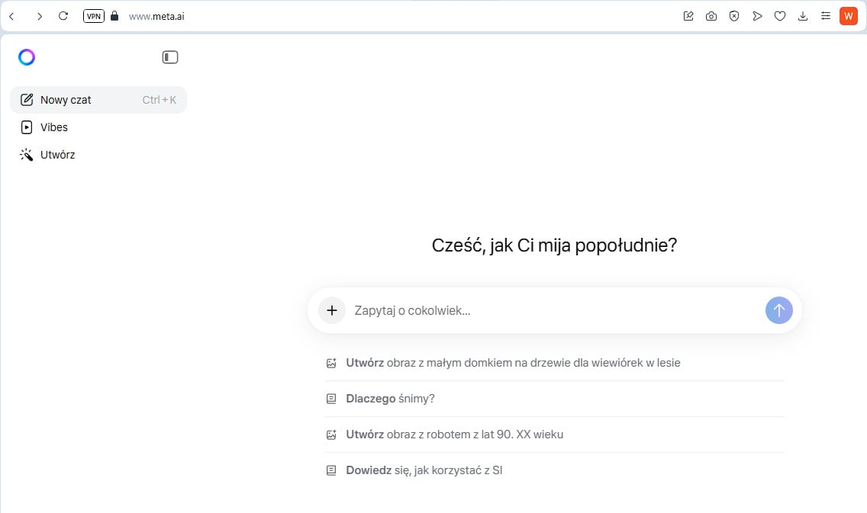Reload the page with refresh button
Image resolution: width=867 pixels, height=513 pixels.
(x=63, y=15)
